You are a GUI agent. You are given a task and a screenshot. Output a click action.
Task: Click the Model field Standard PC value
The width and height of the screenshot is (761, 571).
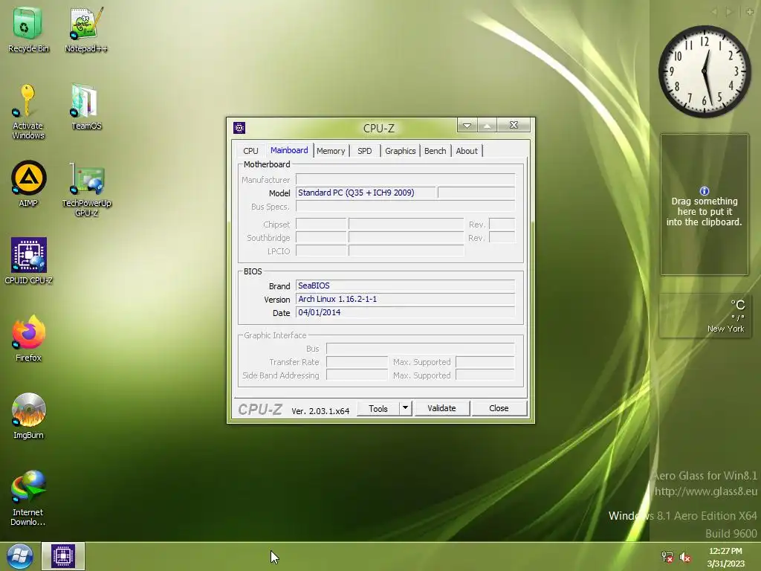click(x=366, y=193)
